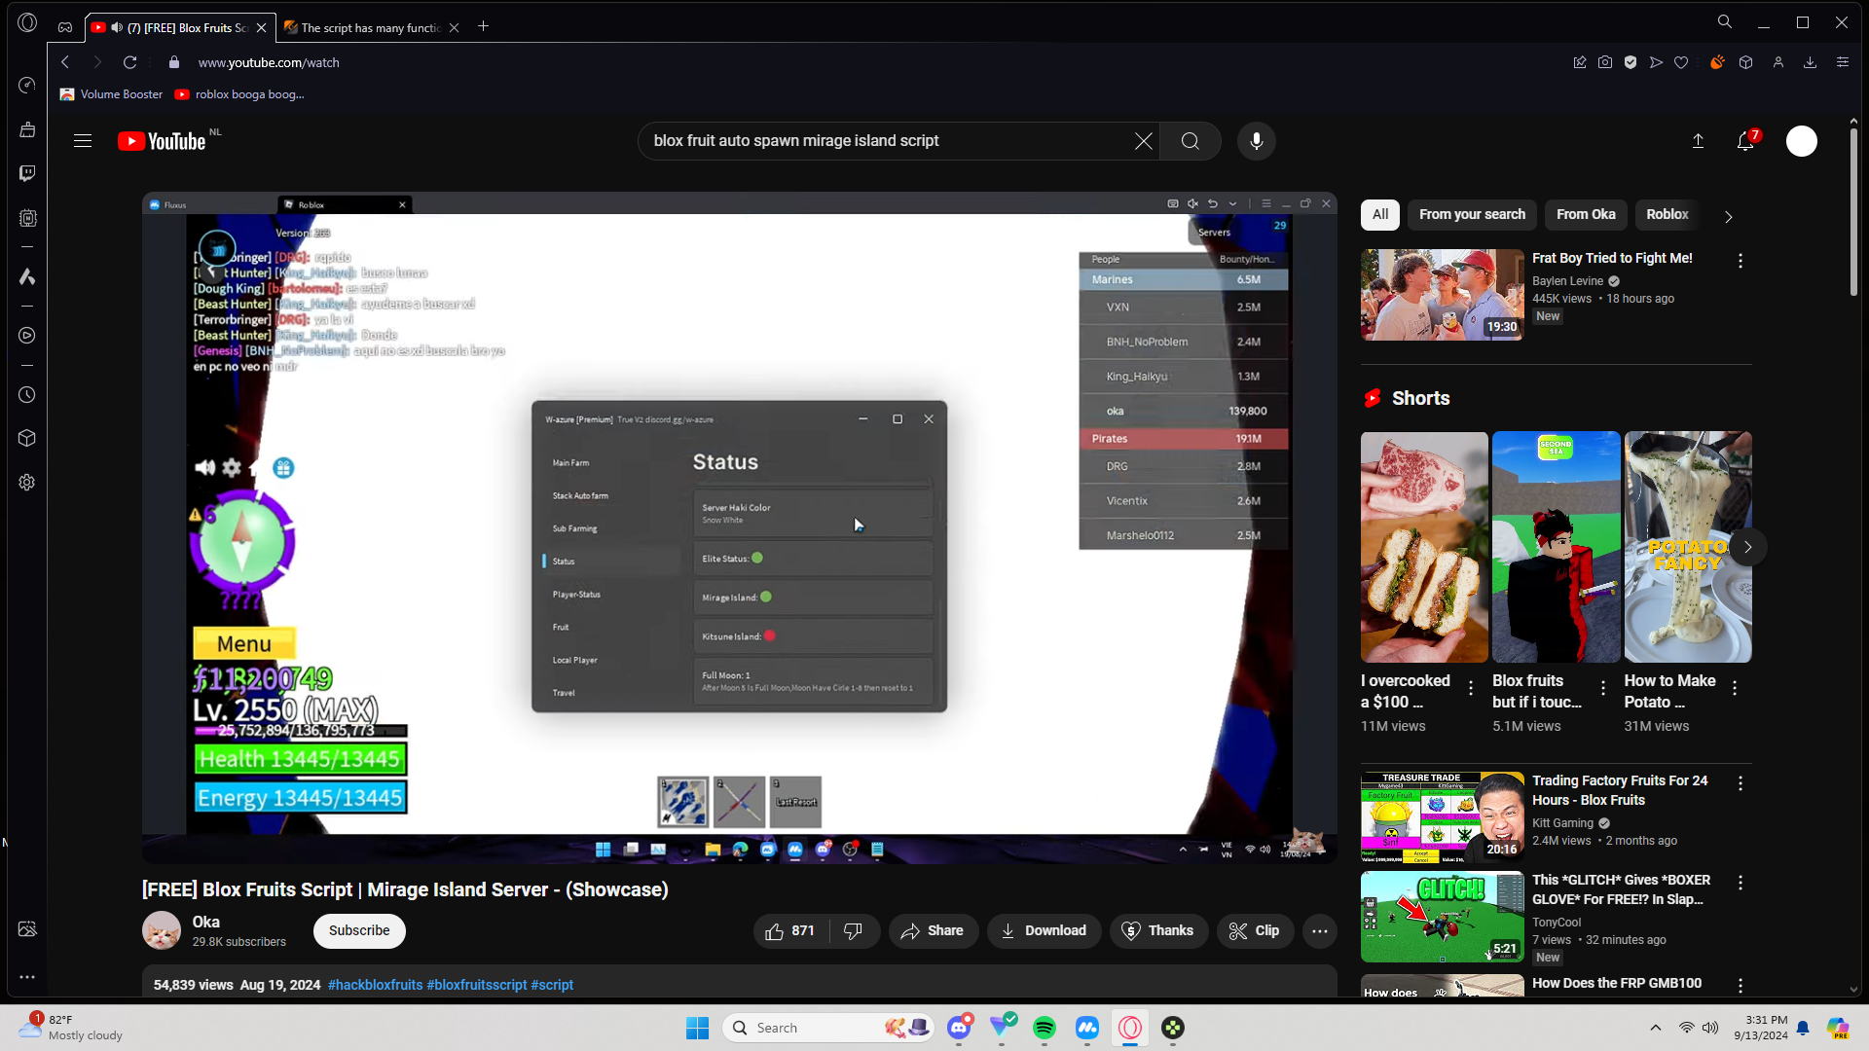Open options for GLITCH Boxer Glove video
The image size is (1869, 1051).
tap(1740, 883)
